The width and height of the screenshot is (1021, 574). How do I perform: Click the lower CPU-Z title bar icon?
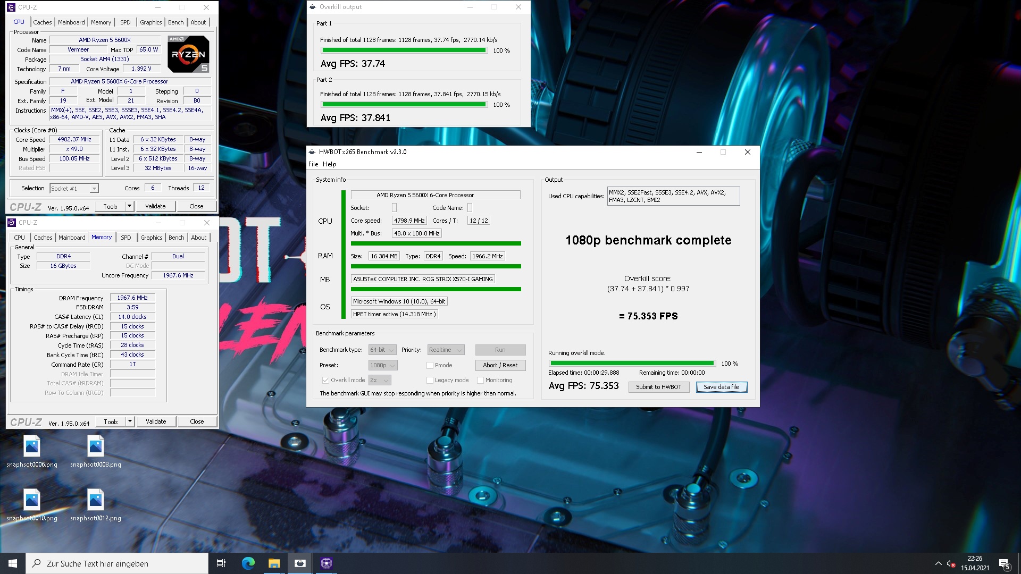coord(12,223)
